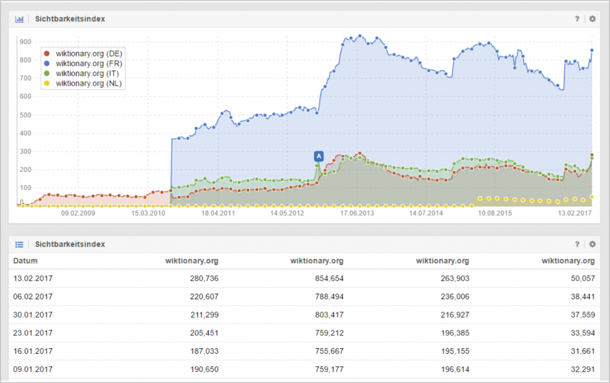Click the value 32,291 in the table

[x=583, y=369]
